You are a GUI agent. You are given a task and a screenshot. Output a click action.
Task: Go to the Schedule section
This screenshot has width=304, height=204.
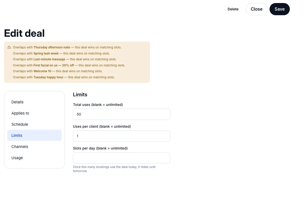(34, 124)
